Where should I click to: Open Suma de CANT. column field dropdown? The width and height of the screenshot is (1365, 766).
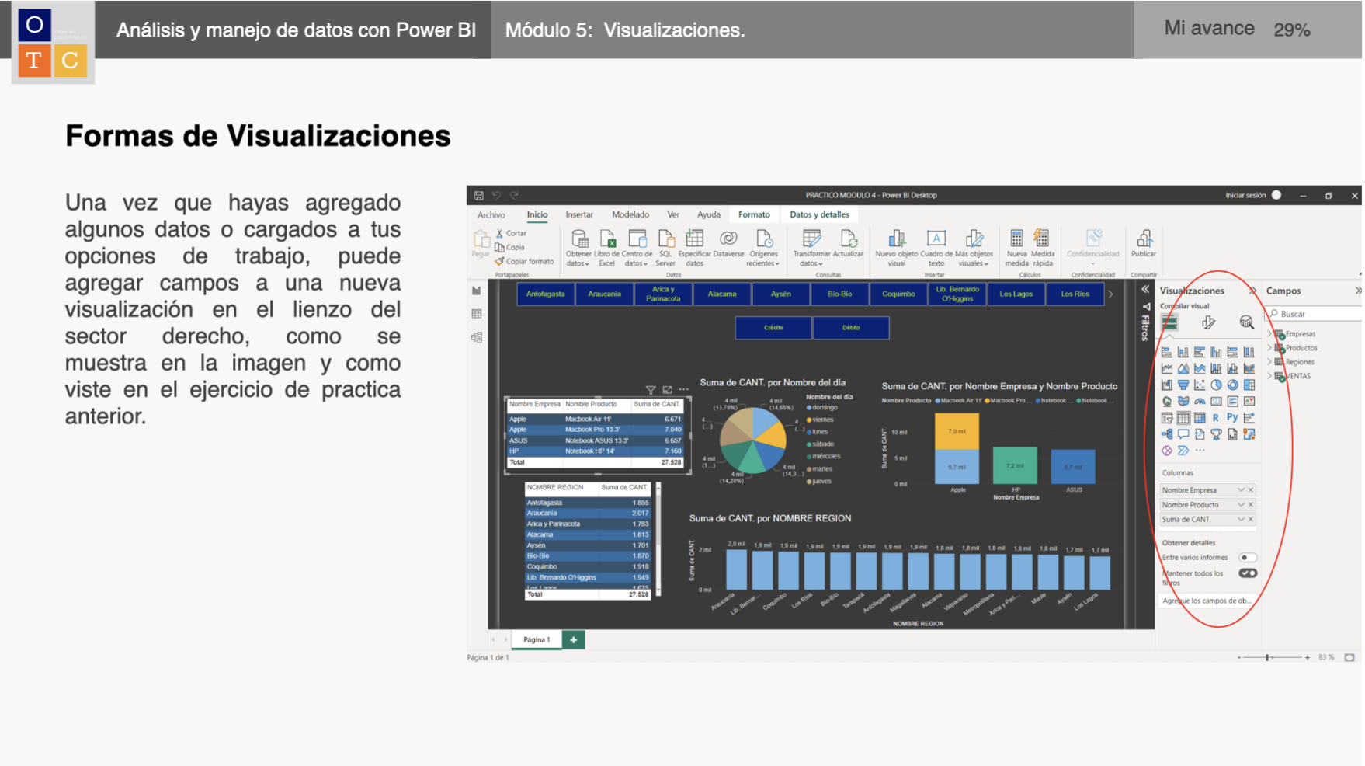click(x=1241, y=520)
